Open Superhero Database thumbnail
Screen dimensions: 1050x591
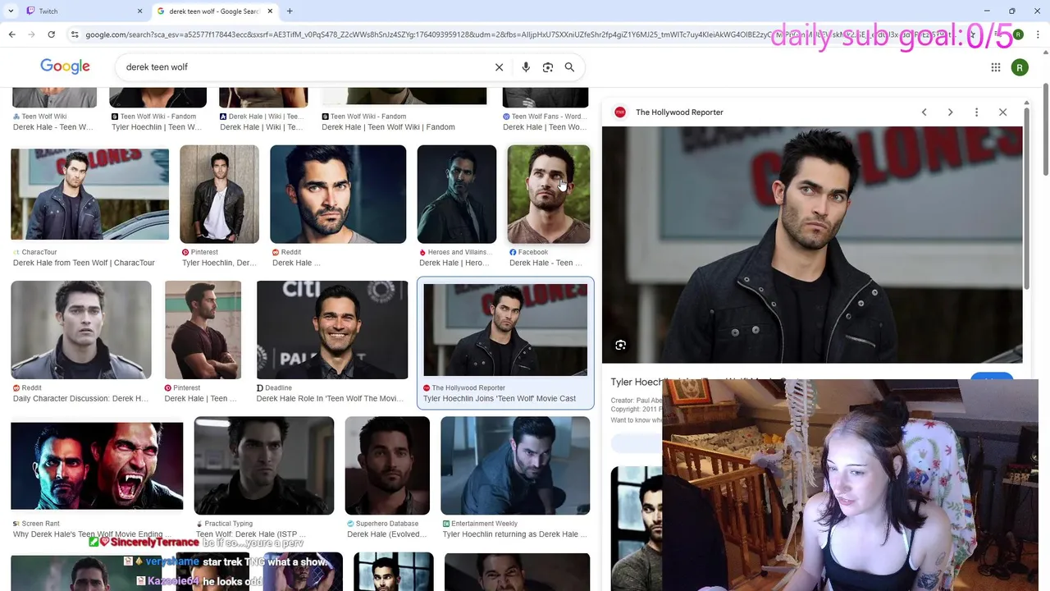387,465
